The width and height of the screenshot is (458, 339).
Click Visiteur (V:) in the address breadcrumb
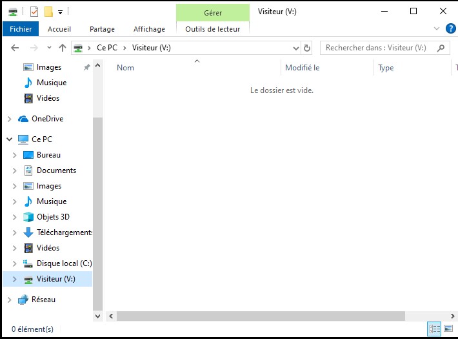pyautogui.click(x=152, y=48)
